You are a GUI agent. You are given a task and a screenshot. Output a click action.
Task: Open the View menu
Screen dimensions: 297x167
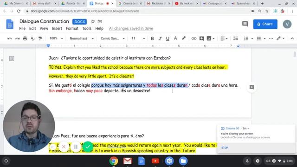click(44, 28)
